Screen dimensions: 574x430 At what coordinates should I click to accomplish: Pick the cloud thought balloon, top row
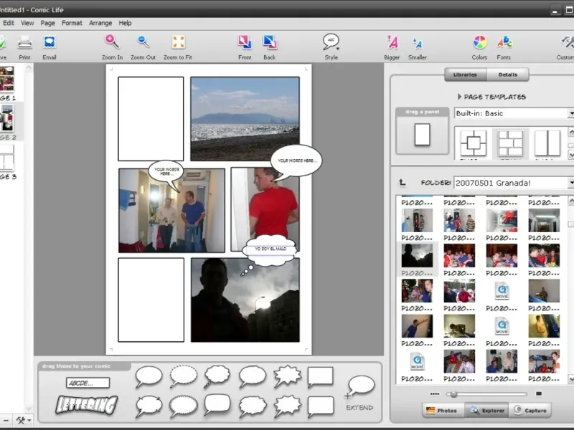point(217,376)
